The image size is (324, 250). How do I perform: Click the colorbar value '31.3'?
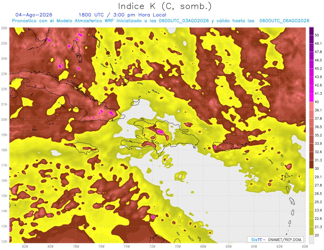[318, 160]
